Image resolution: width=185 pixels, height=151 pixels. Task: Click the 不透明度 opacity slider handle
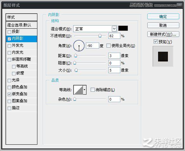pyautogui.click(x=100, y=36)
